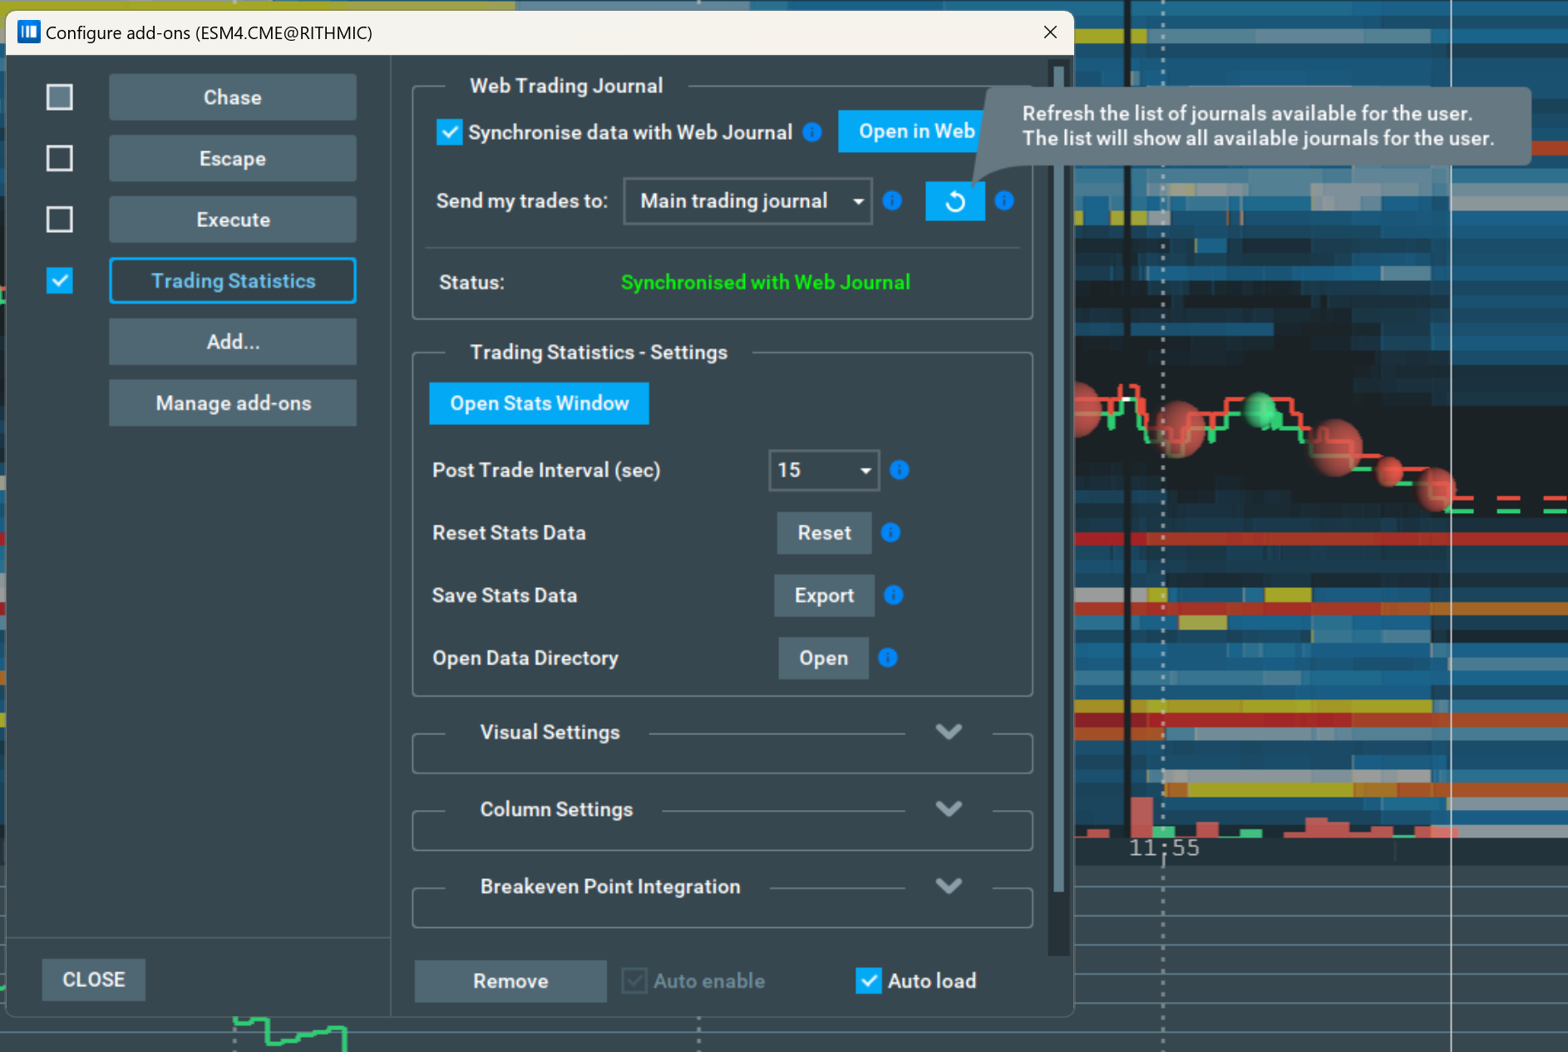
Task: Refresh the list of available journals
Action: (x=954, y=200)
